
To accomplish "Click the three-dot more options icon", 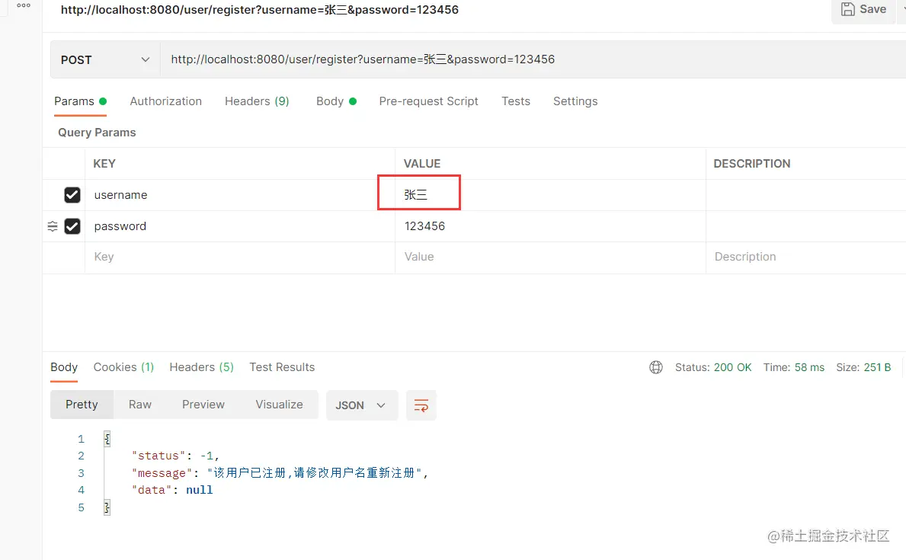I will coord(24,5).
